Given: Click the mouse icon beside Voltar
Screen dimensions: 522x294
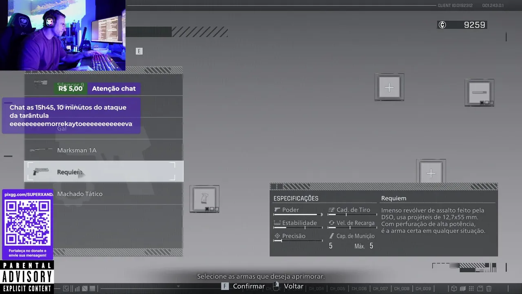Looking at the screenshot, I should 276,286.
